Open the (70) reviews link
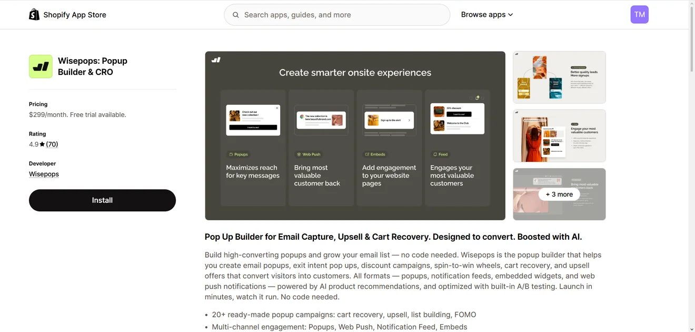The height and width of the screenshot is (332, 695). tap(52, 144)
